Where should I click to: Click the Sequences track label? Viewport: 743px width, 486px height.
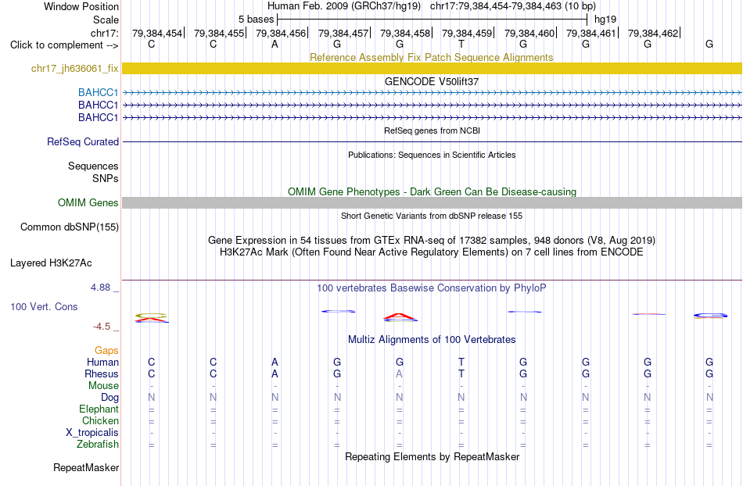[93, 166]
